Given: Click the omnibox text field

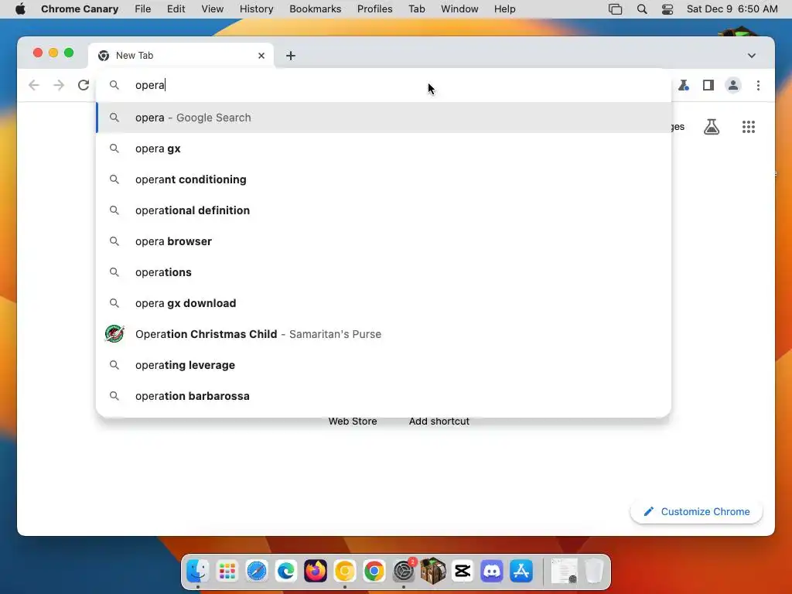Looking at the screenshot, I should click(x=384, y=85).
